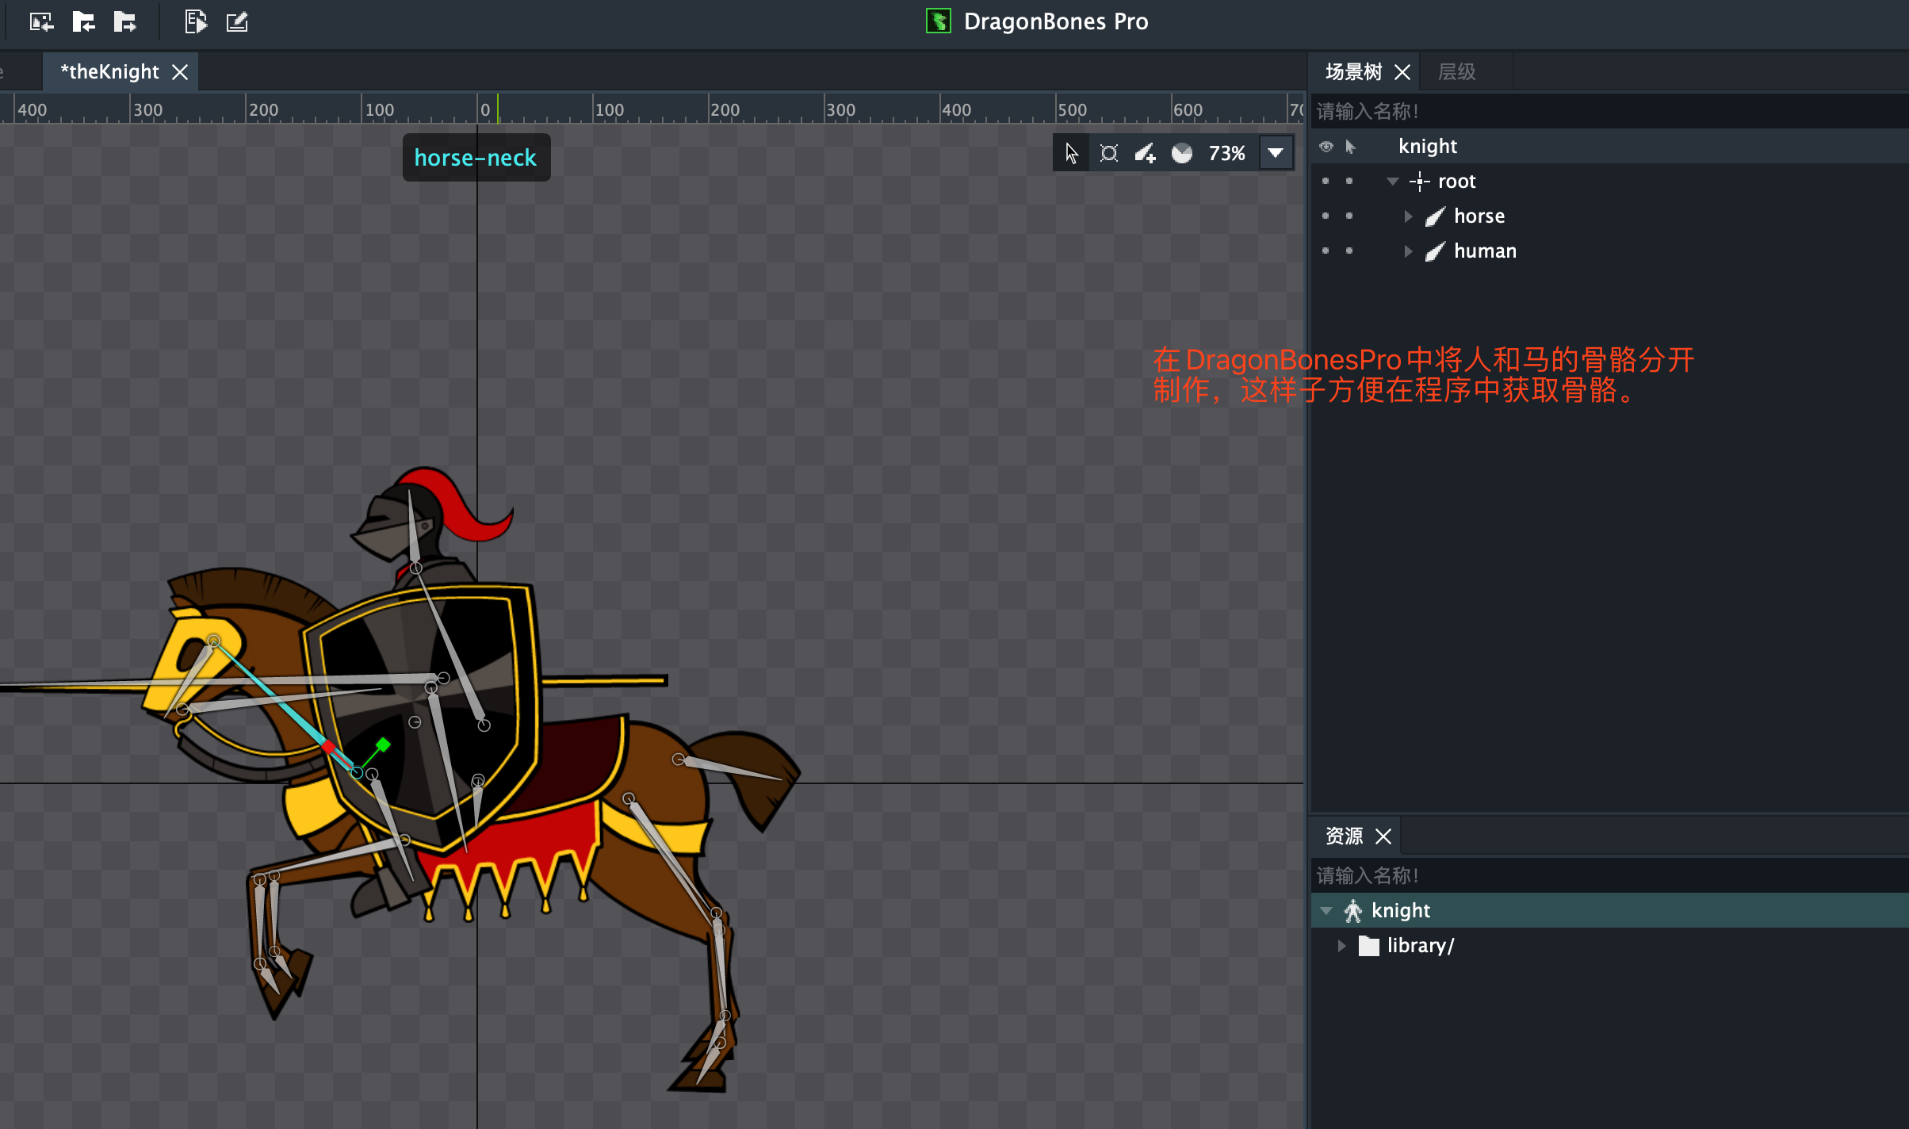This screenshot has height=1129, width=1909.
Task: Close the 资源 assets panel
Action: (1383, 836)
